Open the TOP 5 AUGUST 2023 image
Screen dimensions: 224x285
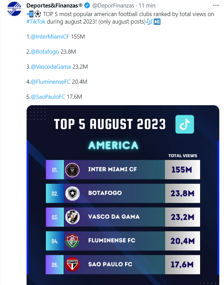[x=123, y=195]
